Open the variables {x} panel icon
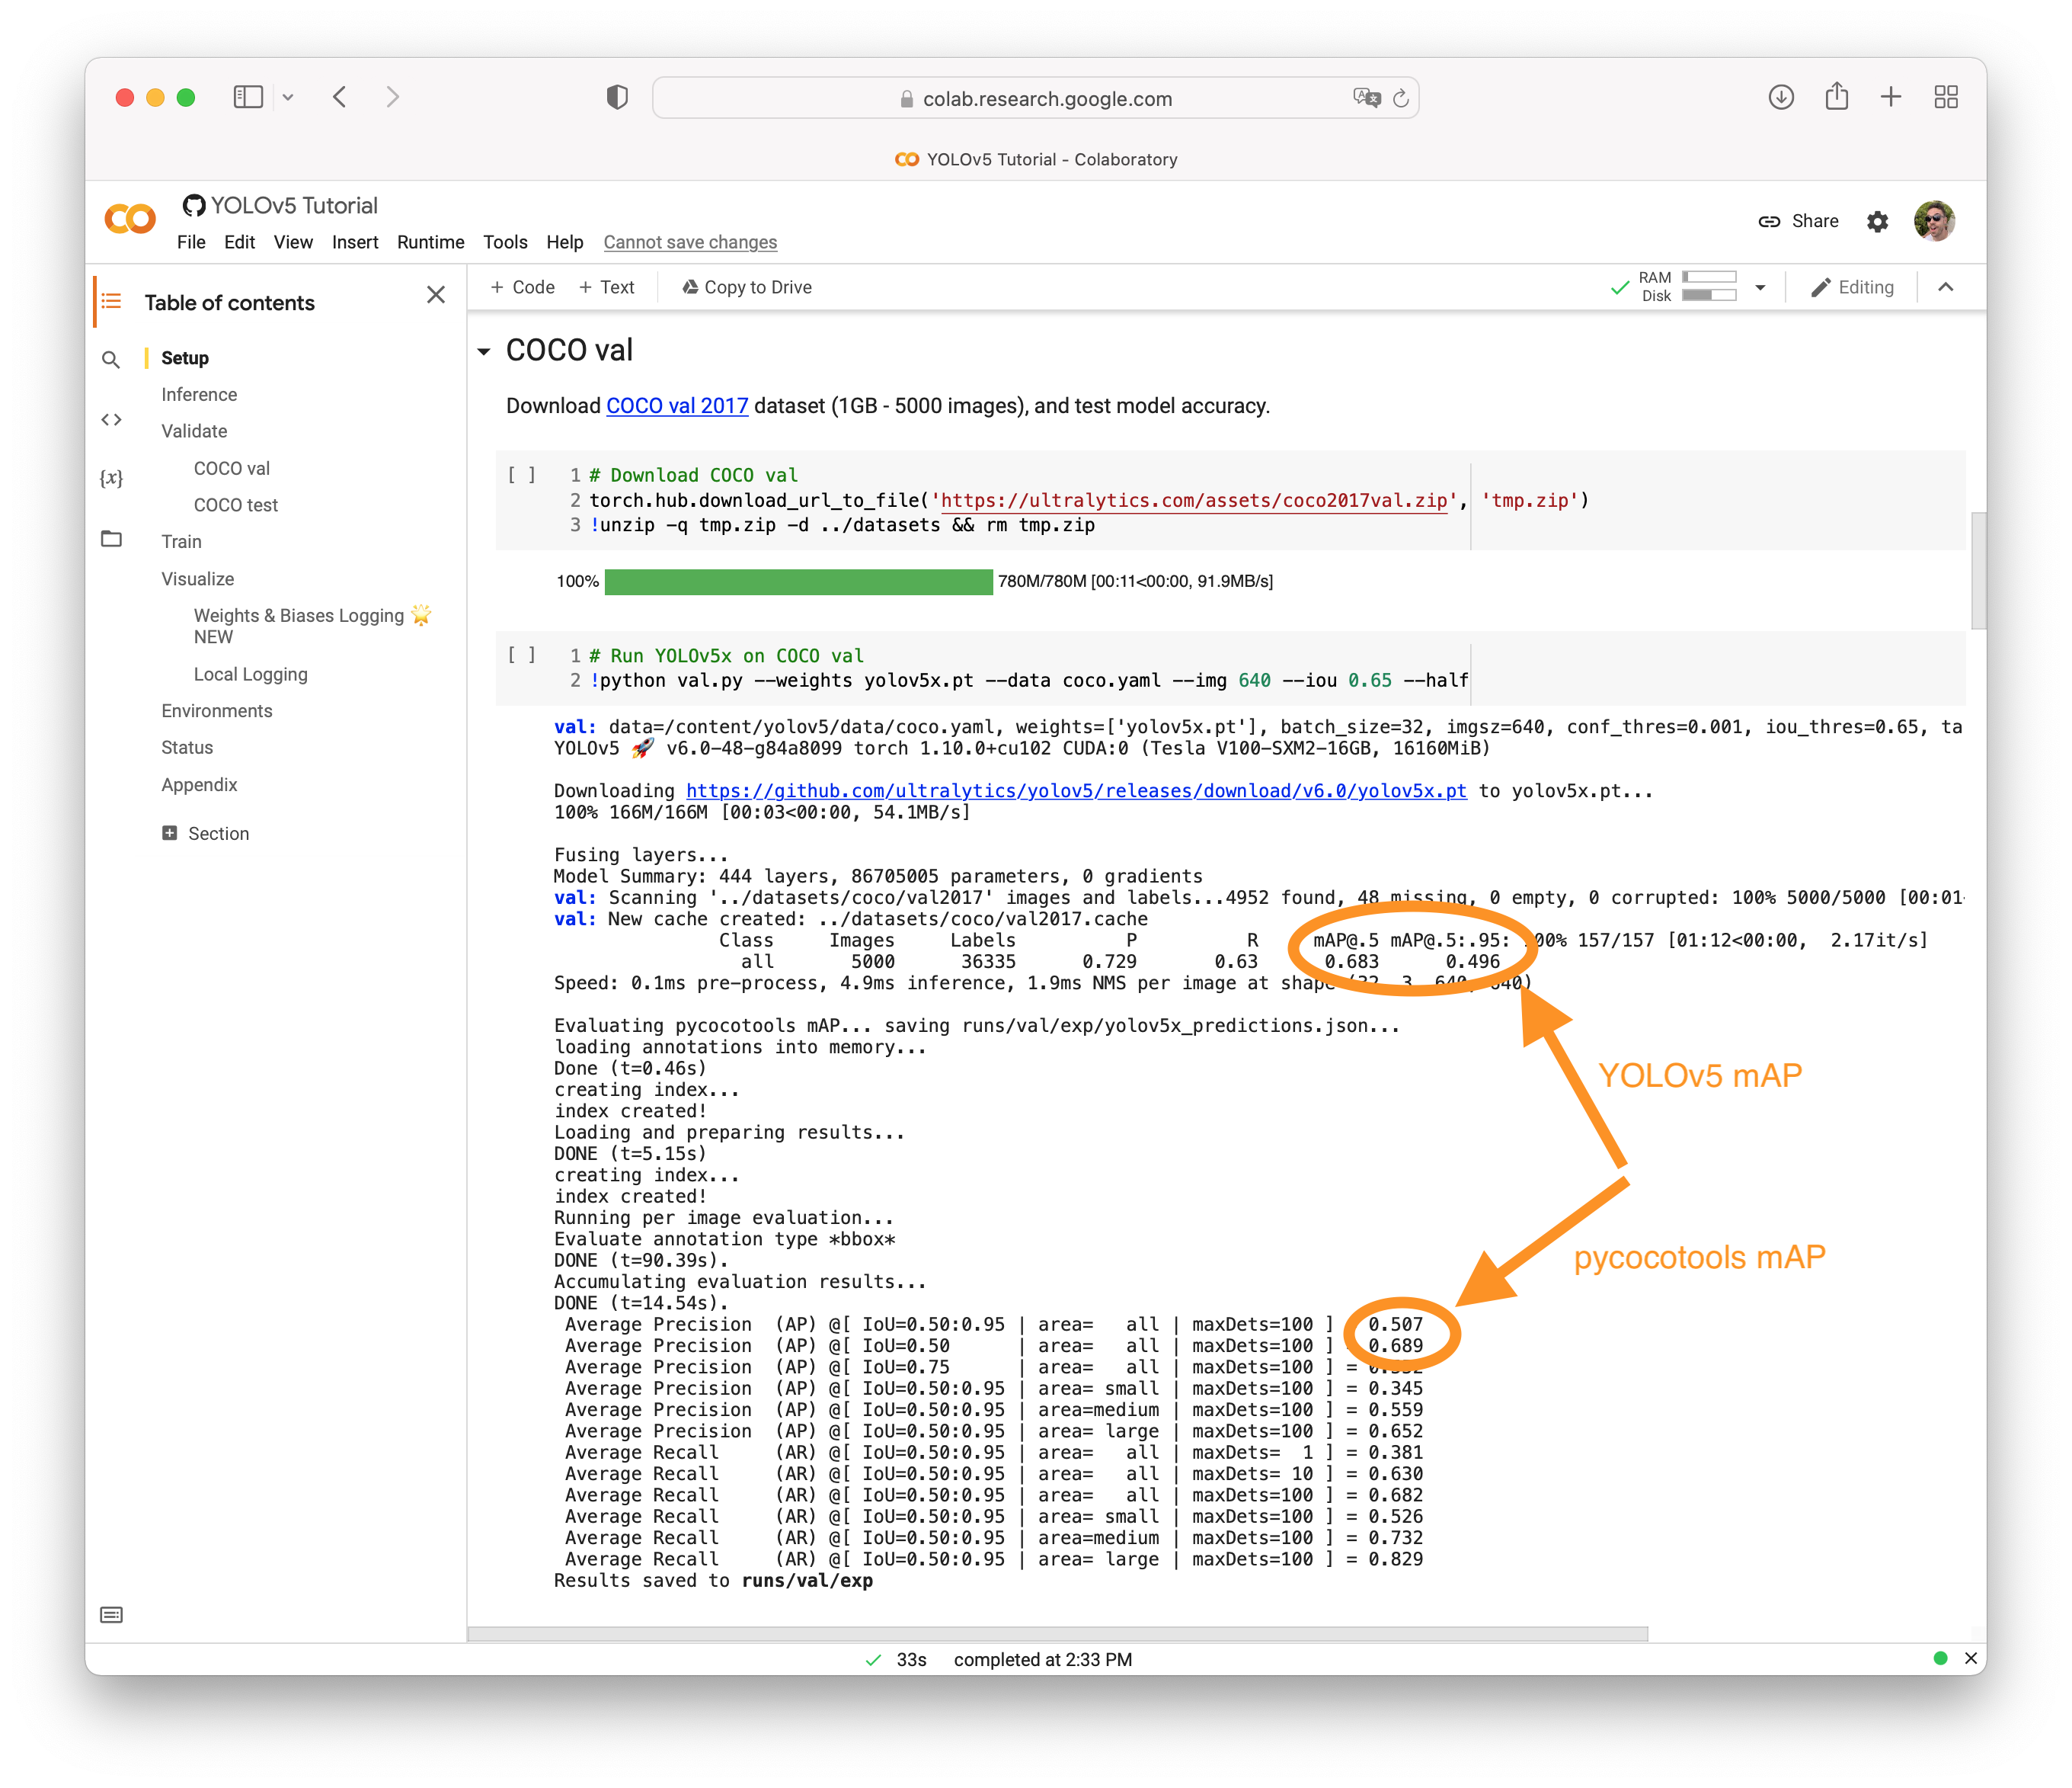Viewport: 2072px width, 1788px height. click(111, 479)
